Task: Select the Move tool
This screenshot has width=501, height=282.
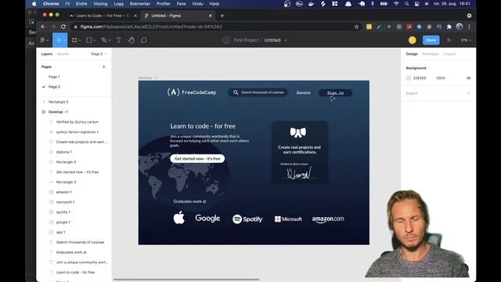Action: pos(59,40)
